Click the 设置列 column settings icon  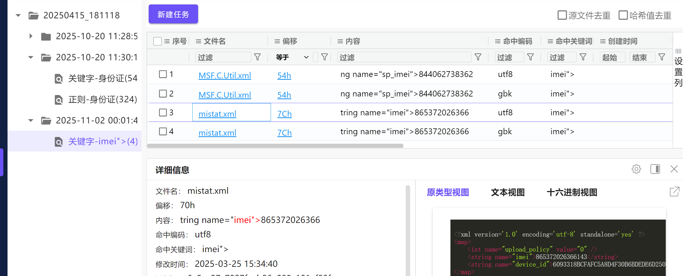[678, 67]
